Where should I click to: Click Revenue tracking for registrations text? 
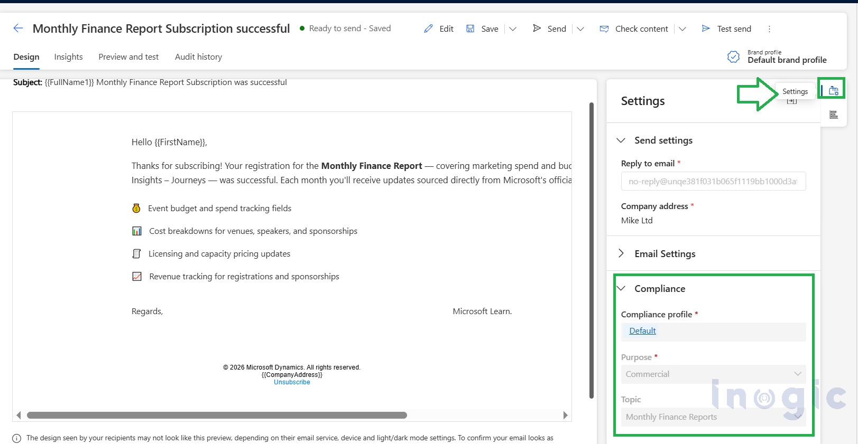244,277
